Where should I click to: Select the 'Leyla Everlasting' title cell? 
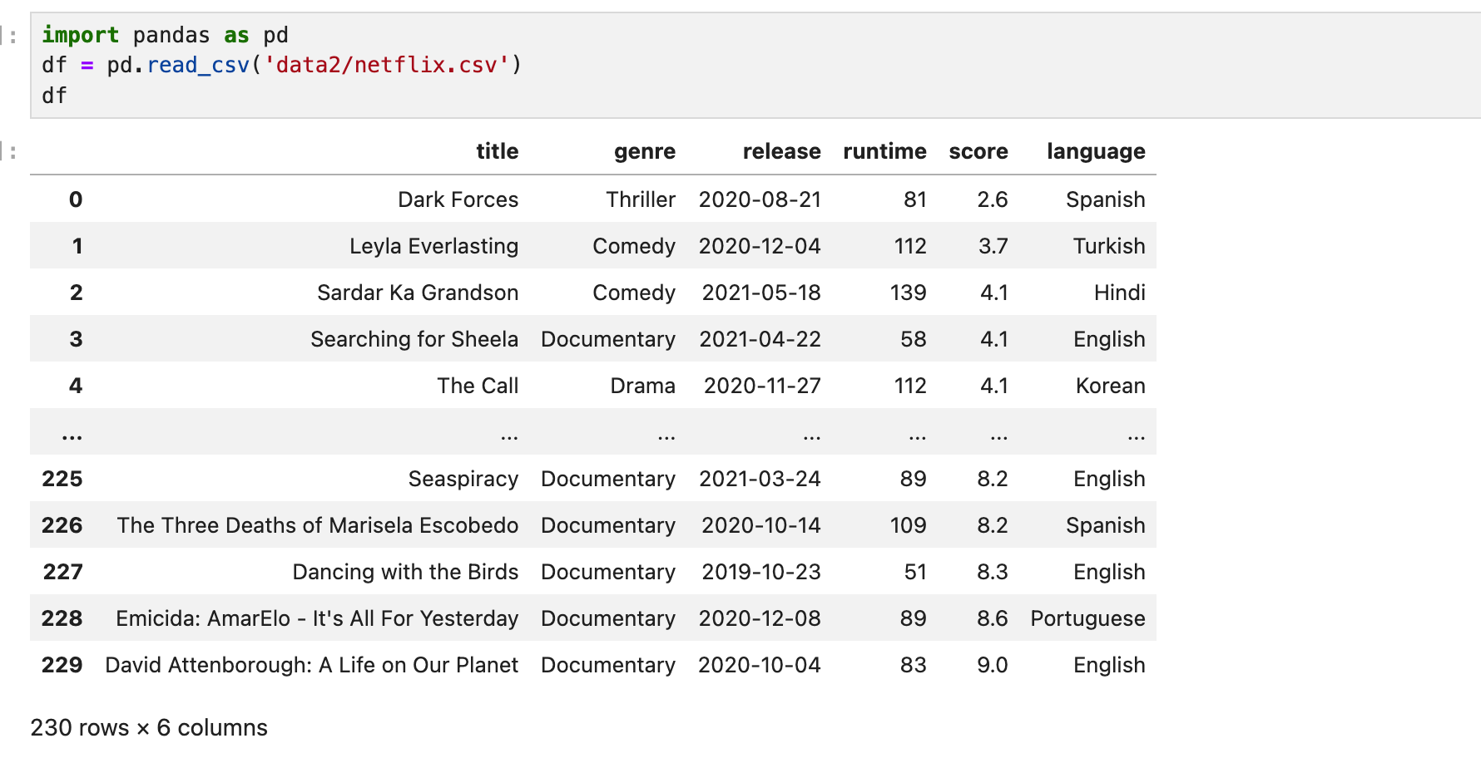click(433, 246)
